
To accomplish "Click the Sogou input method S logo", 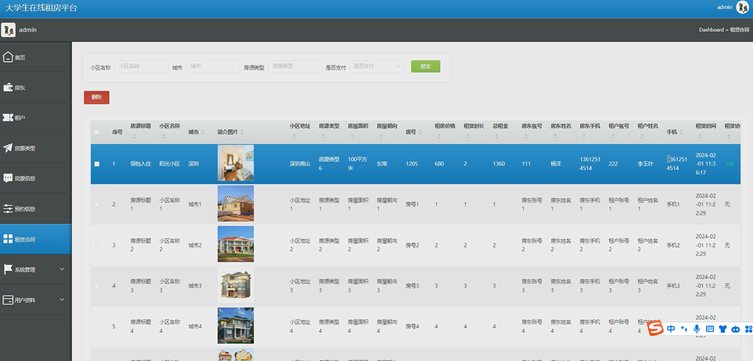I will [655, 328].
